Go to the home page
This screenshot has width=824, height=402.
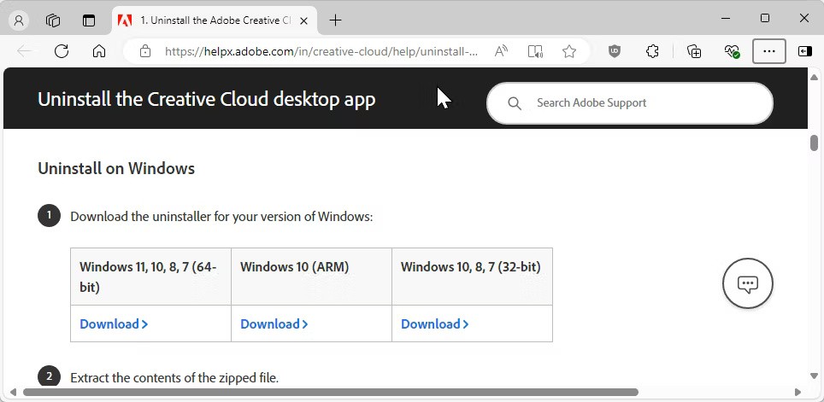pyautogui.click(x=99, y=51)
